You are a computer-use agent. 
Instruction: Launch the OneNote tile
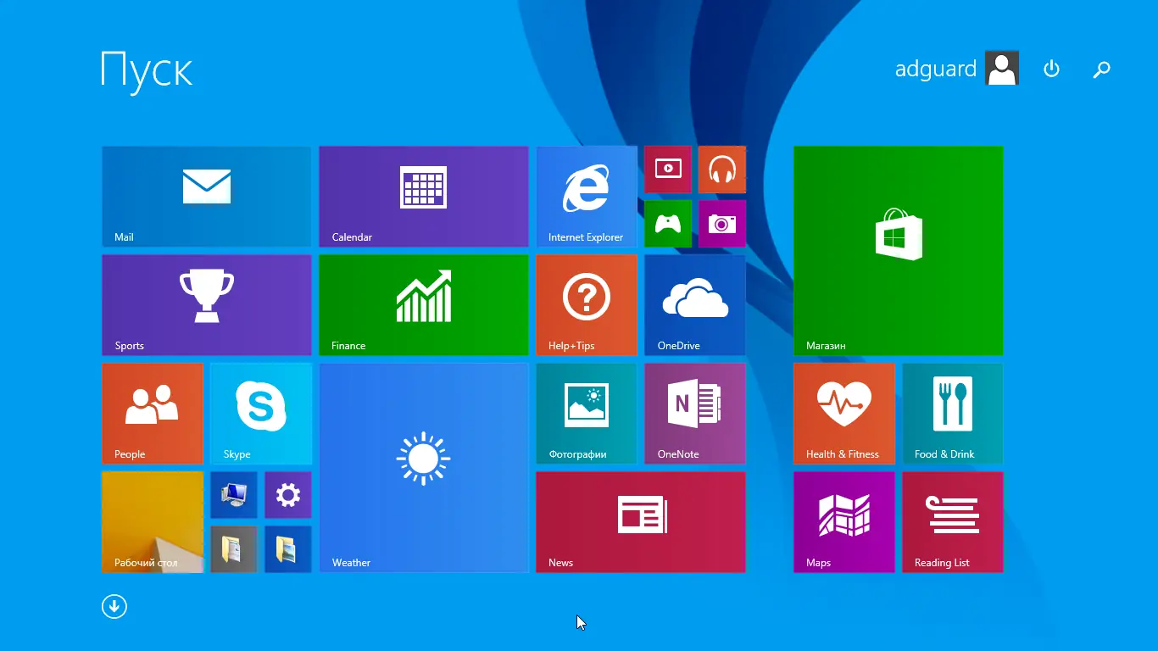click(x=695, y=414)
